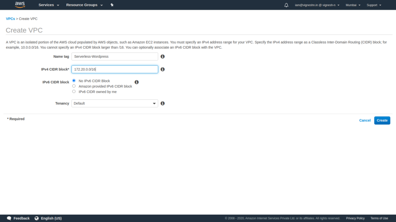
Task: Open the Feedback link
Action: [x=22, y=218]
